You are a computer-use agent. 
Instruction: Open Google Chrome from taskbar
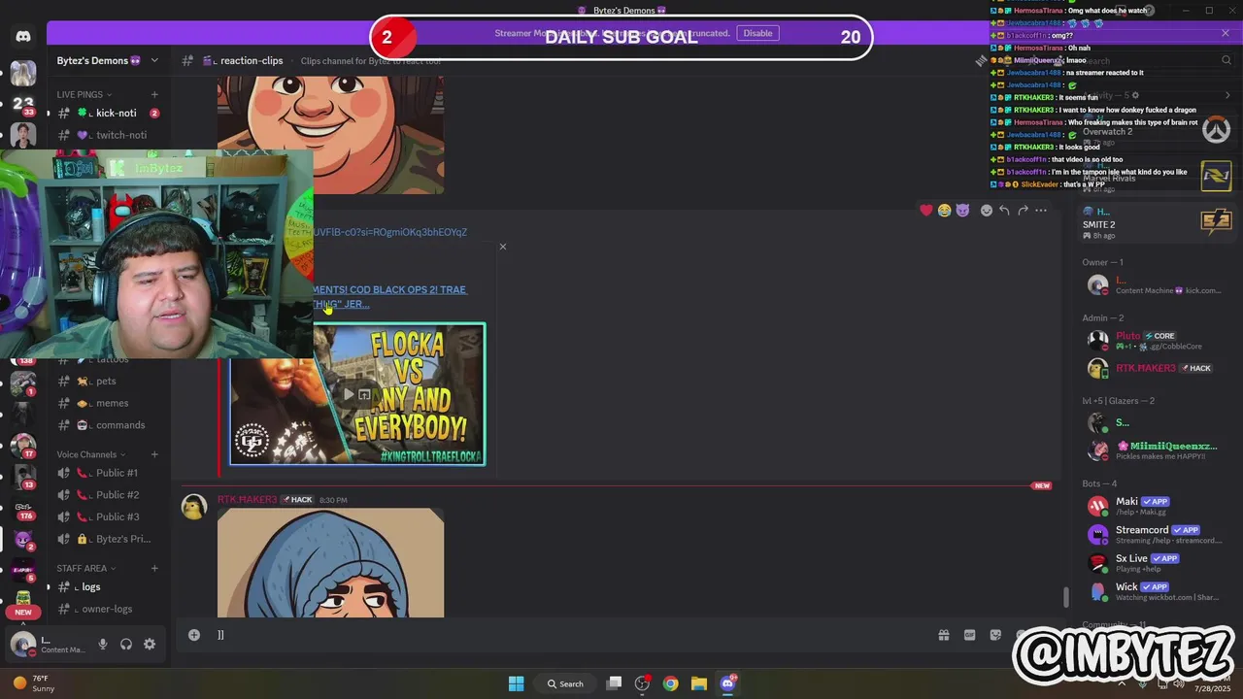click(x=670, y=683)
